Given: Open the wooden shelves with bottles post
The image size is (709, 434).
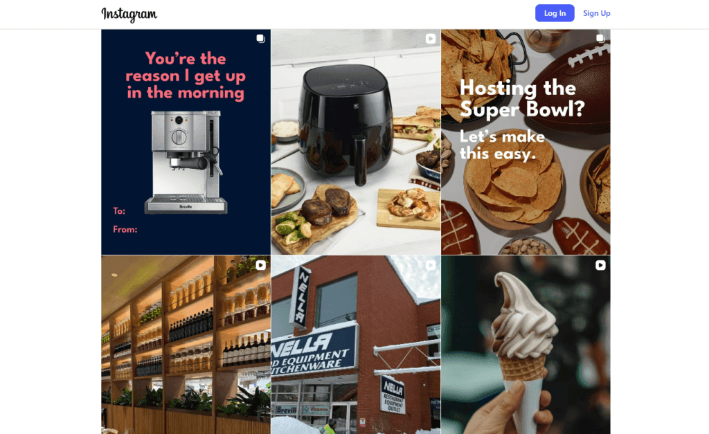Looking at the screenshot, I should (186, 345).
